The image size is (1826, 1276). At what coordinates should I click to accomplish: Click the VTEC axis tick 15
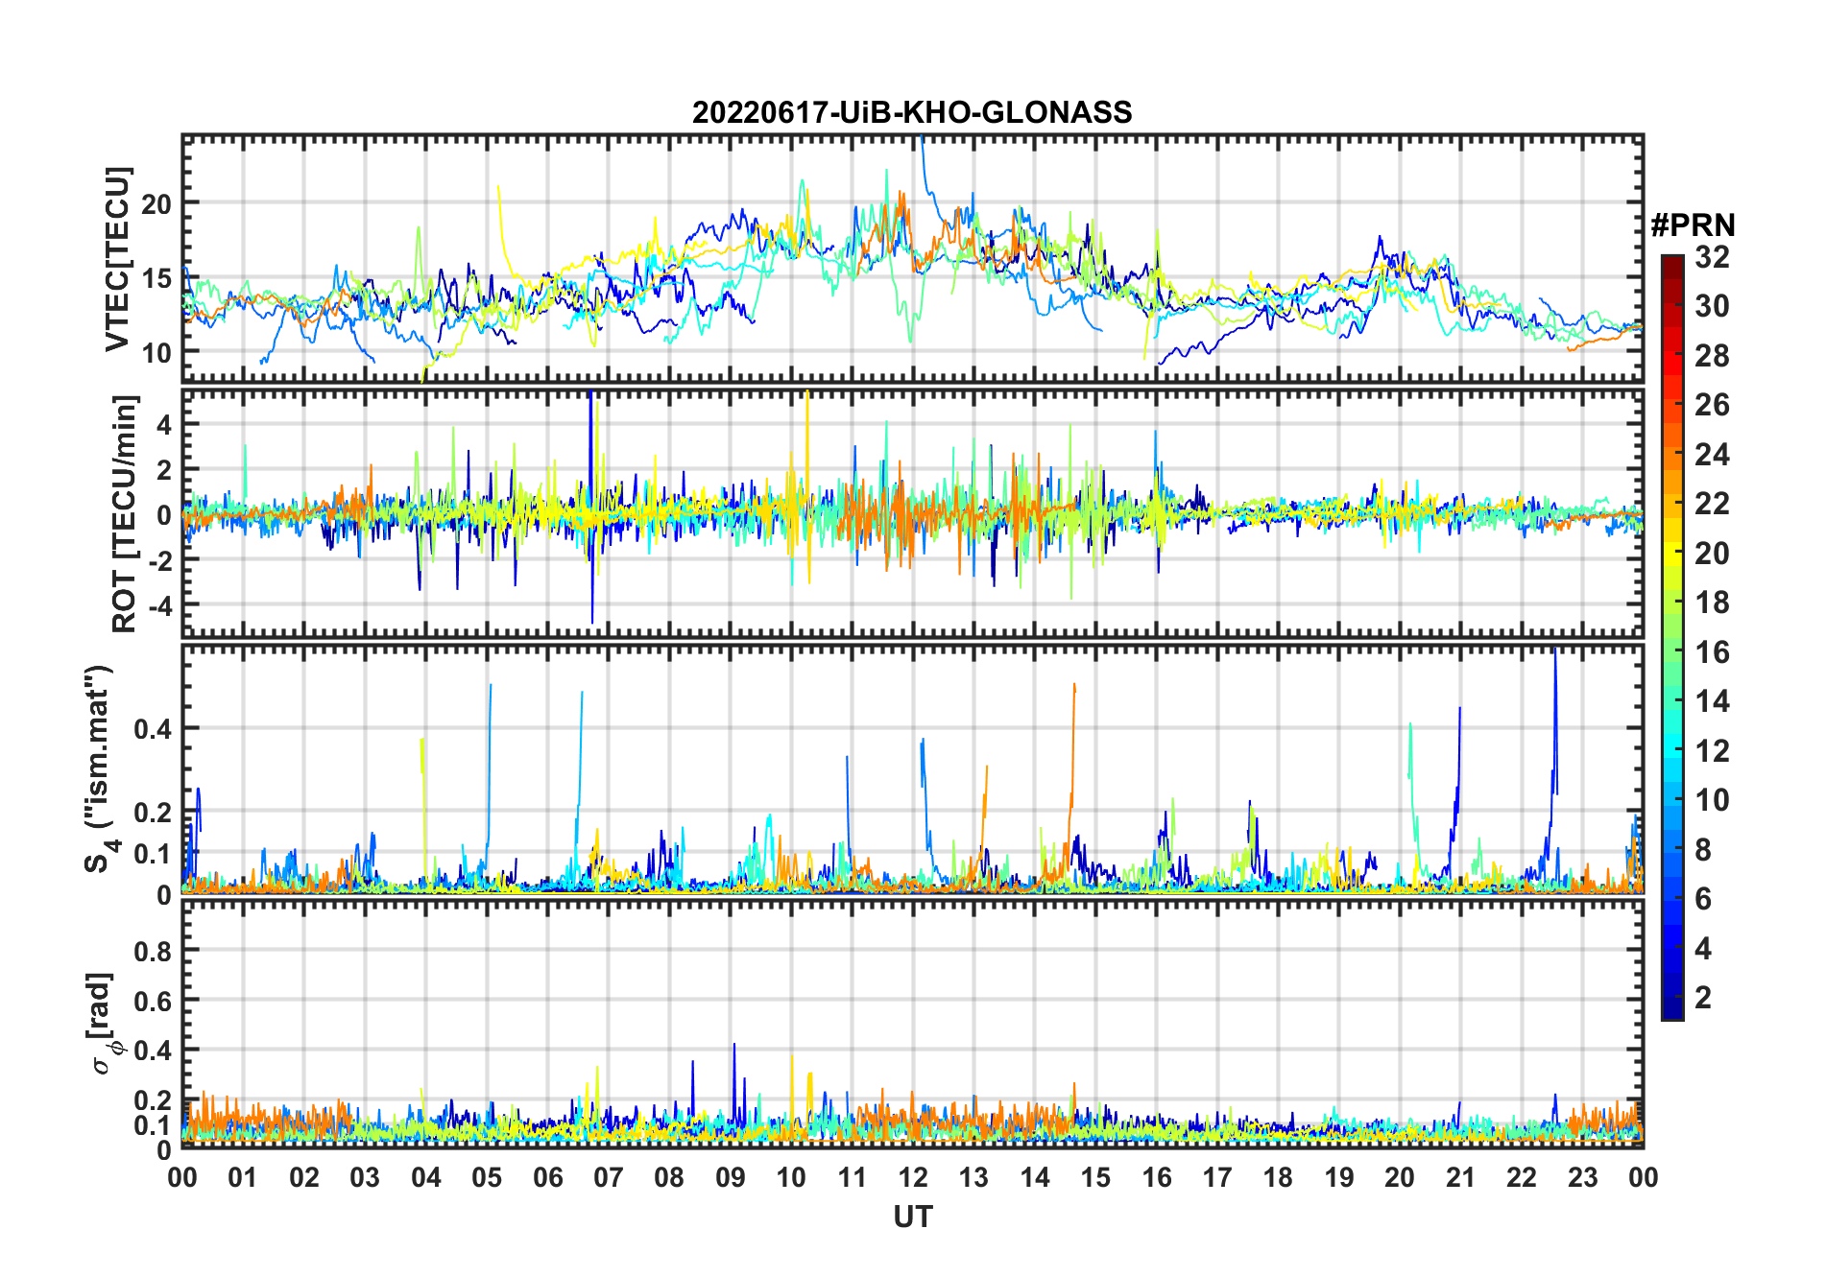156,278
